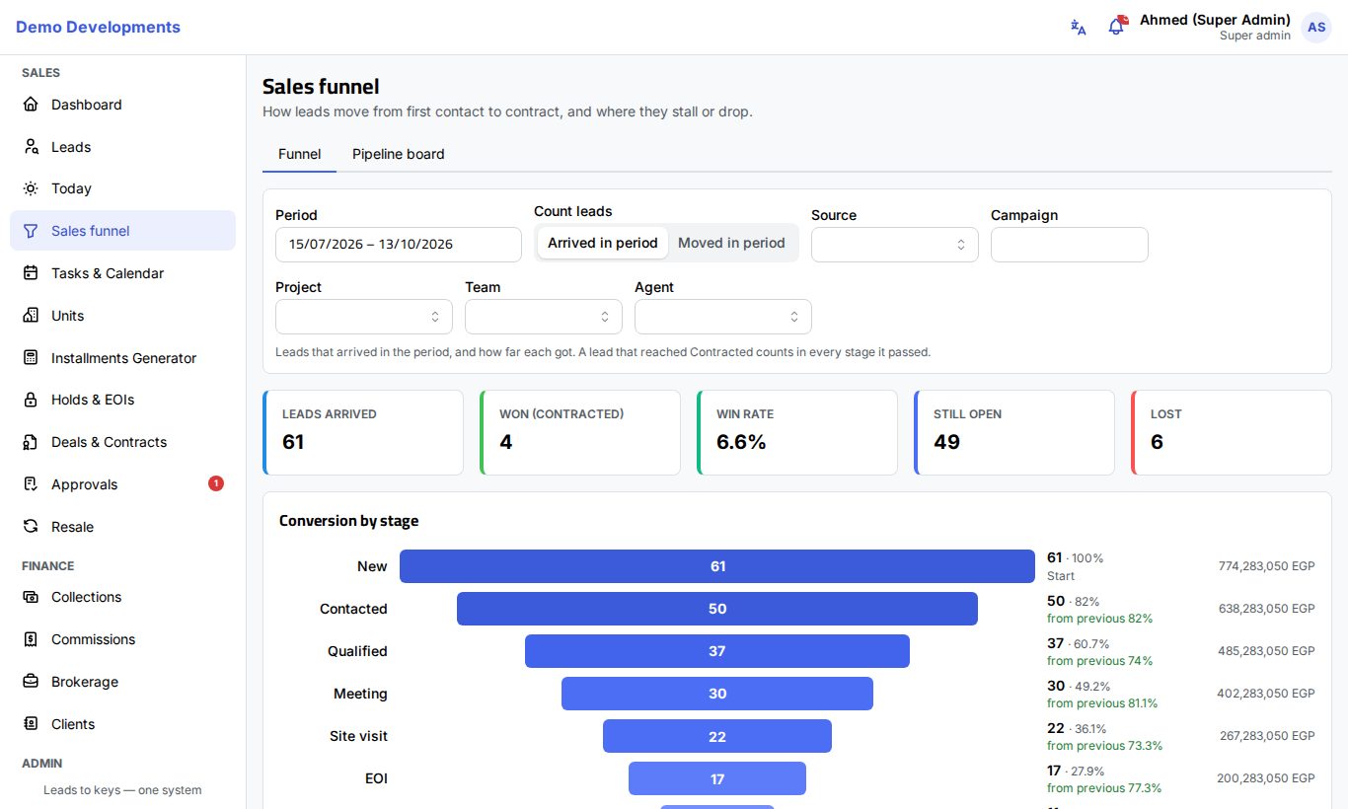Viewport: 1348px width, 809px height.
Task: Select the Arrived in period option
Action: [603, 243]
